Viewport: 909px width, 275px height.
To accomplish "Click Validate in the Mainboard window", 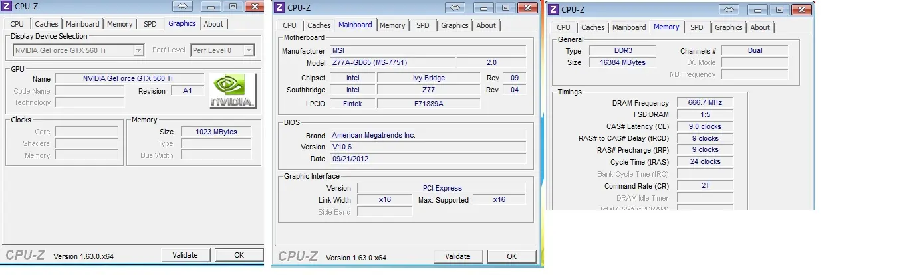I will (458, 256).
